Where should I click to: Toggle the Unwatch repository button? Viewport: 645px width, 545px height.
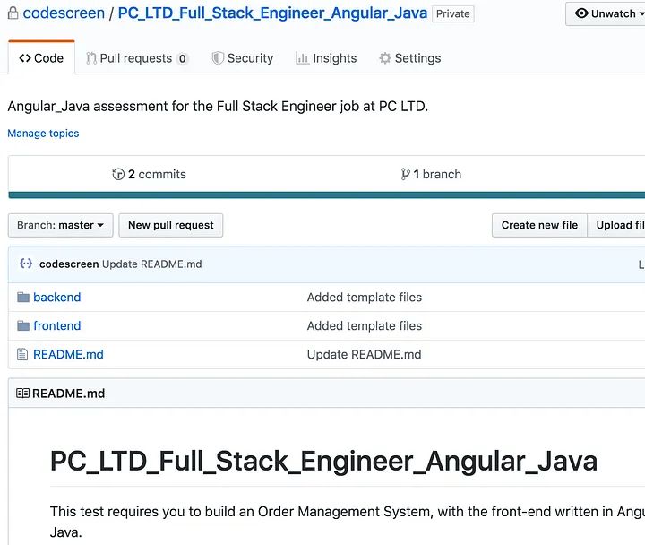(606, 13)
